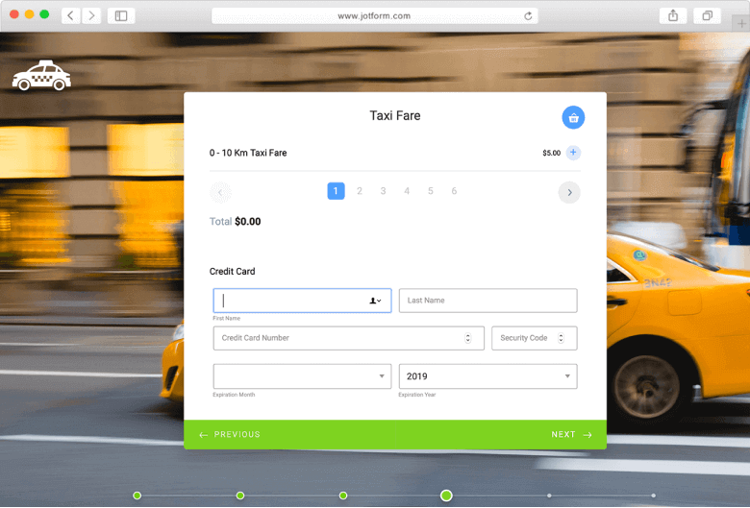Click the browser back arrow
The image size is (750, 508).
(x=71, y=15)
